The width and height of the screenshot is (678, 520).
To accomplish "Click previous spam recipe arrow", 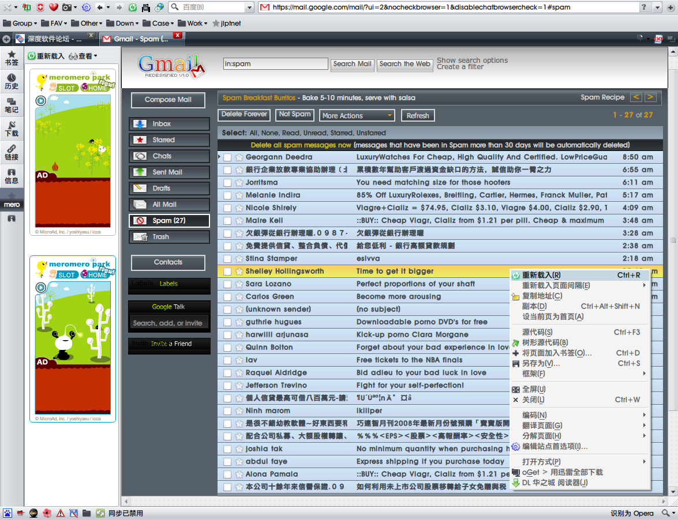I will (x=636, y=97).
